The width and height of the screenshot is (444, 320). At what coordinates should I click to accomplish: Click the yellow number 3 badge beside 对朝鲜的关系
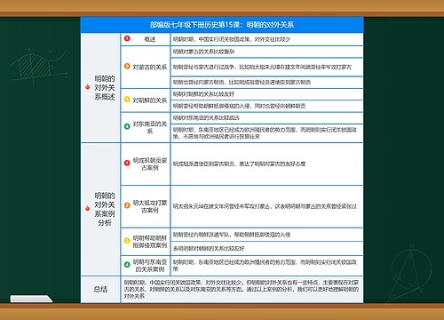click(127, 100)
